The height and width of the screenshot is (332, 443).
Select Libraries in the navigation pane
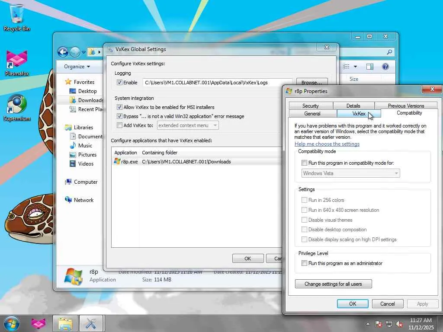point(83,128)
